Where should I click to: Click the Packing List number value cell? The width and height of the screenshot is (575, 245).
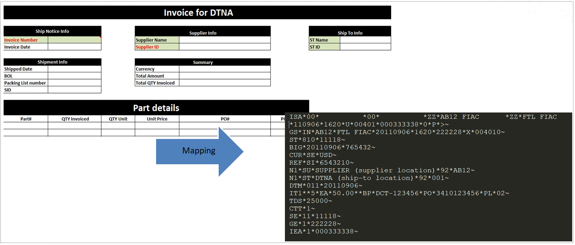click(75, 83)
